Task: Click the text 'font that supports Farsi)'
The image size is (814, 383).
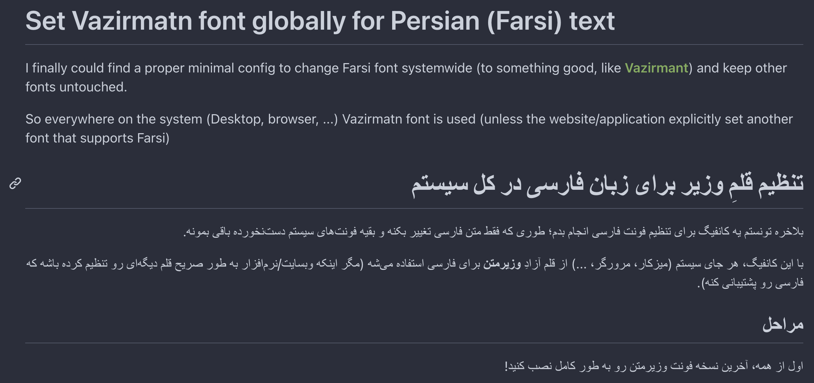Action: [x=97, y=138]
